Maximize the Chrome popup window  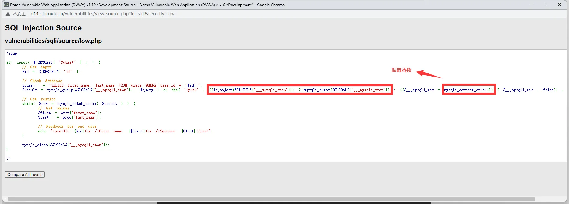click(x=546, y=5)
